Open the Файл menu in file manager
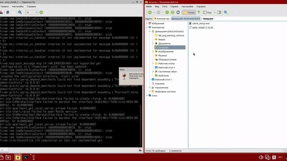This screenshot has width=287, height=161. click(149, 6)
